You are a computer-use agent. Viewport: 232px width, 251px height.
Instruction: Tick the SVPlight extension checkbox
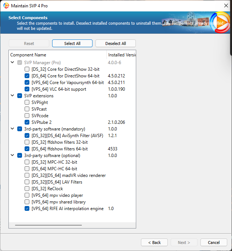[x=27, y=102]
